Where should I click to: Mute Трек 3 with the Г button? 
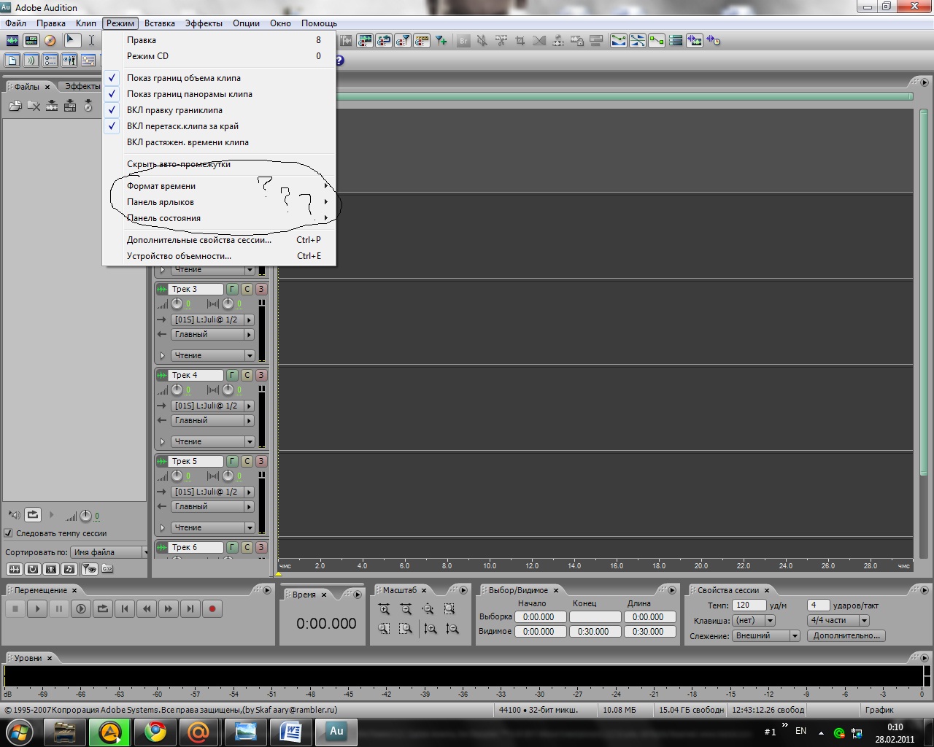pyautogui.click(x=232, y=290)
